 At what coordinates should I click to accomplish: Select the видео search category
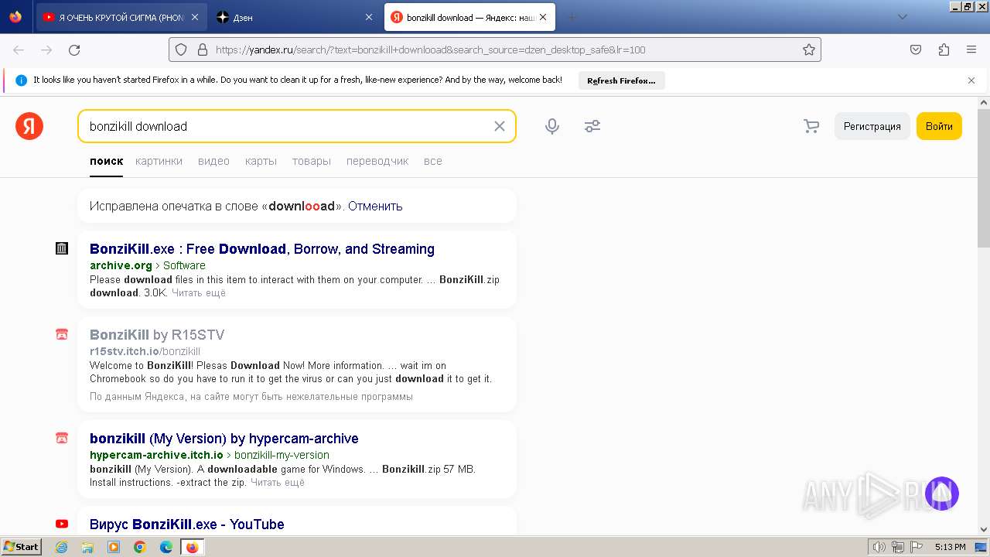coord(213,161)
